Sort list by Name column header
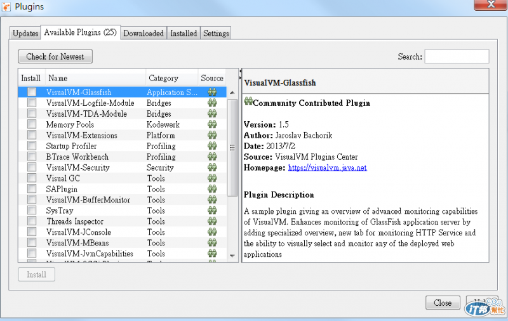508x321 pixels. pos(95,78)
